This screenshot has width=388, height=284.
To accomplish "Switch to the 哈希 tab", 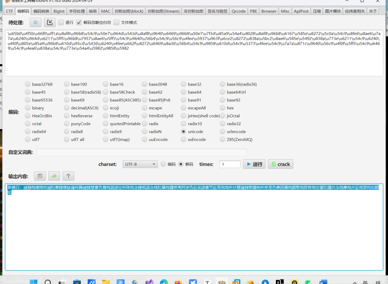I will tap(92, 11).
